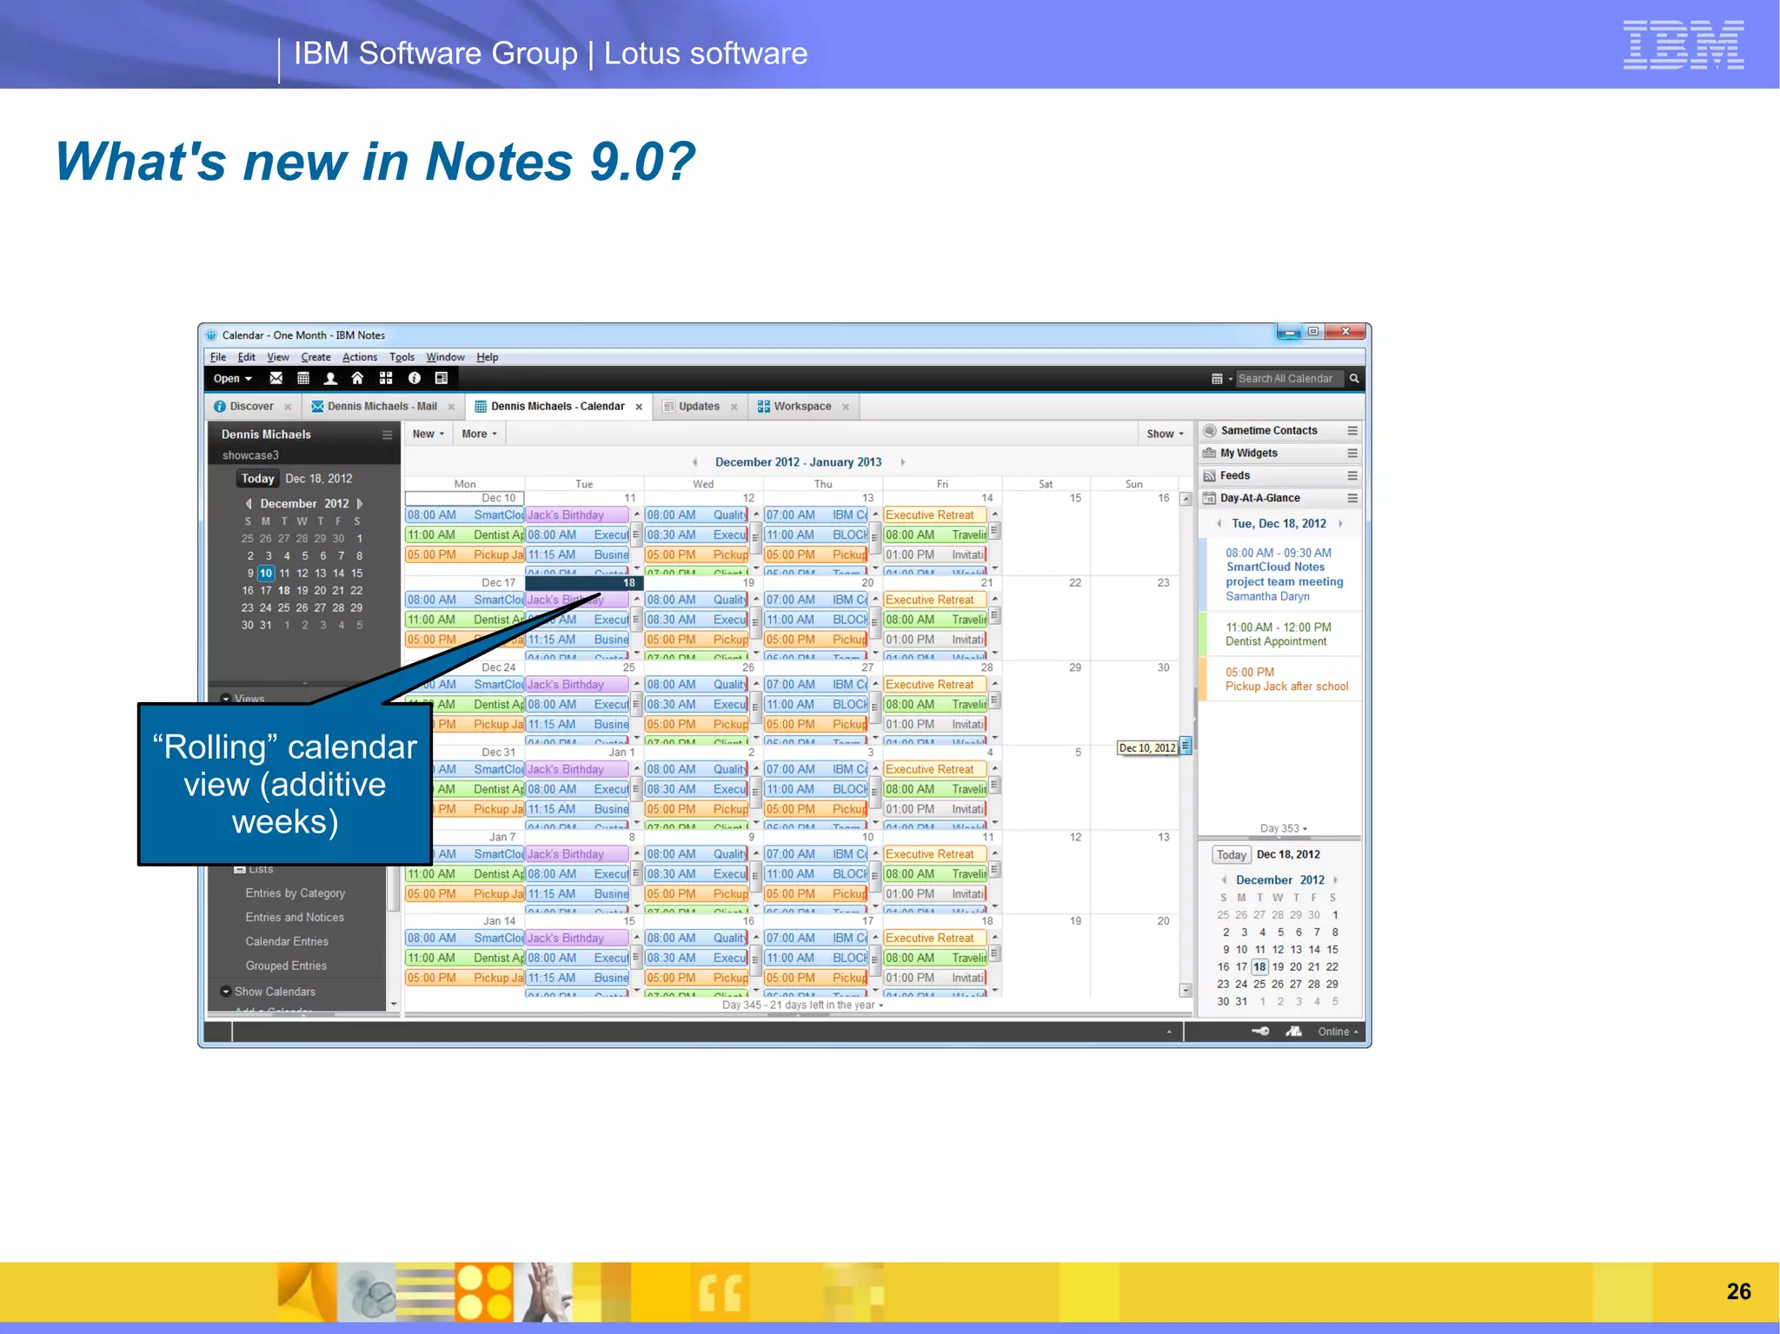Close the Workspace tab
The width and height of the screenshot is (1780, 1334).
(x=845, y=407)
